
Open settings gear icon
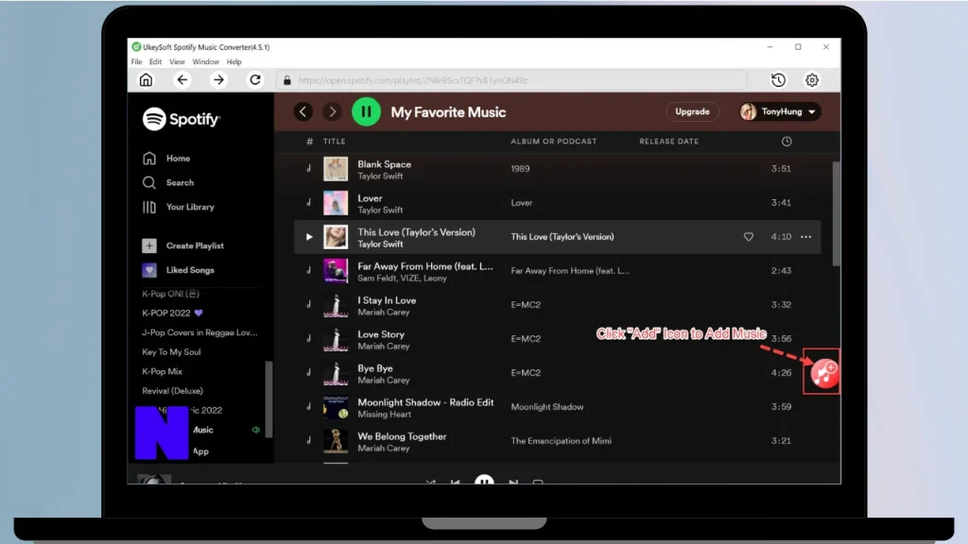pos(812,79)
